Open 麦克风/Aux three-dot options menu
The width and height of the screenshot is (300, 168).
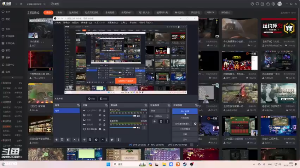(144, 116)
